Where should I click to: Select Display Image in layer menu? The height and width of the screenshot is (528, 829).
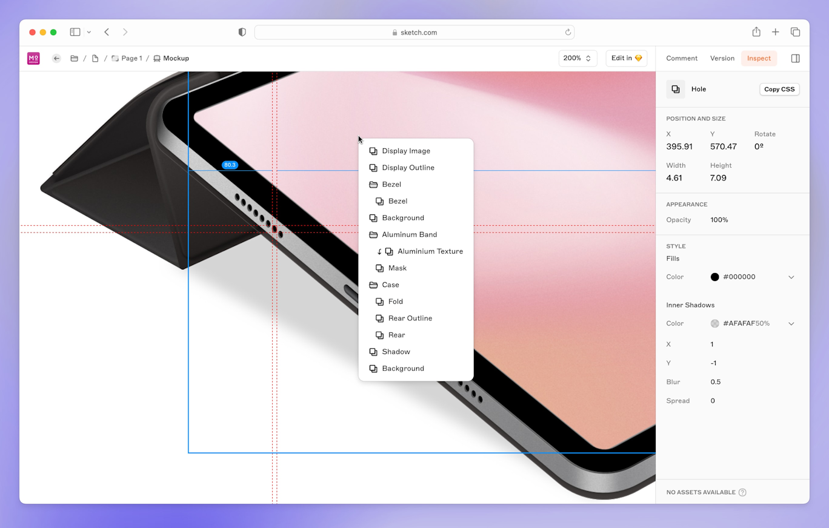405,151
